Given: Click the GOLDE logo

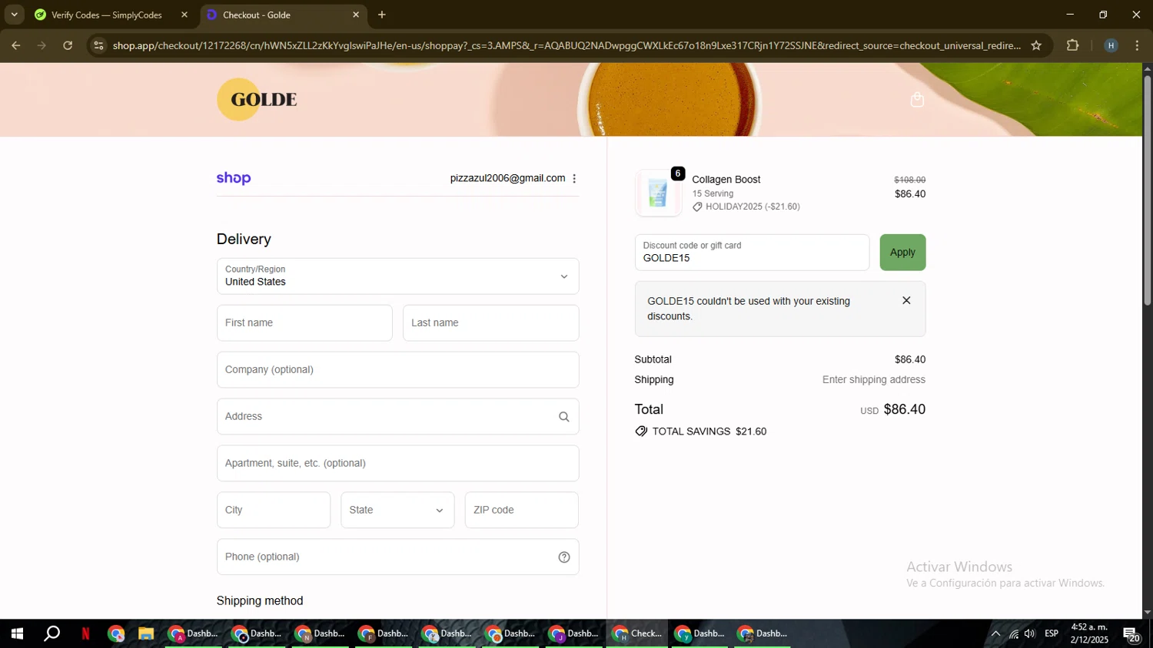Looking at the screenshot, I should click(x=258, y=99).
